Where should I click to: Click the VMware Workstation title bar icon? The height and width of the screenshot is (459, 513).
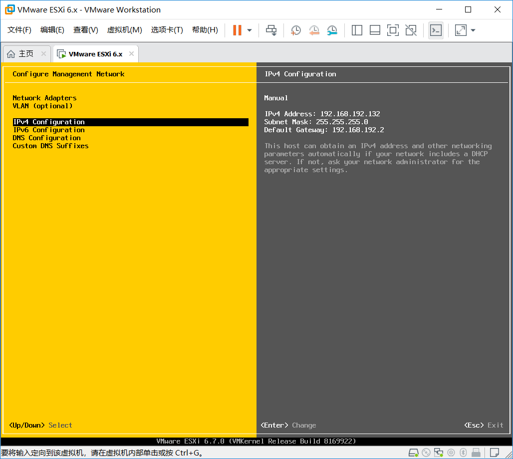click(x=10, y=9)
